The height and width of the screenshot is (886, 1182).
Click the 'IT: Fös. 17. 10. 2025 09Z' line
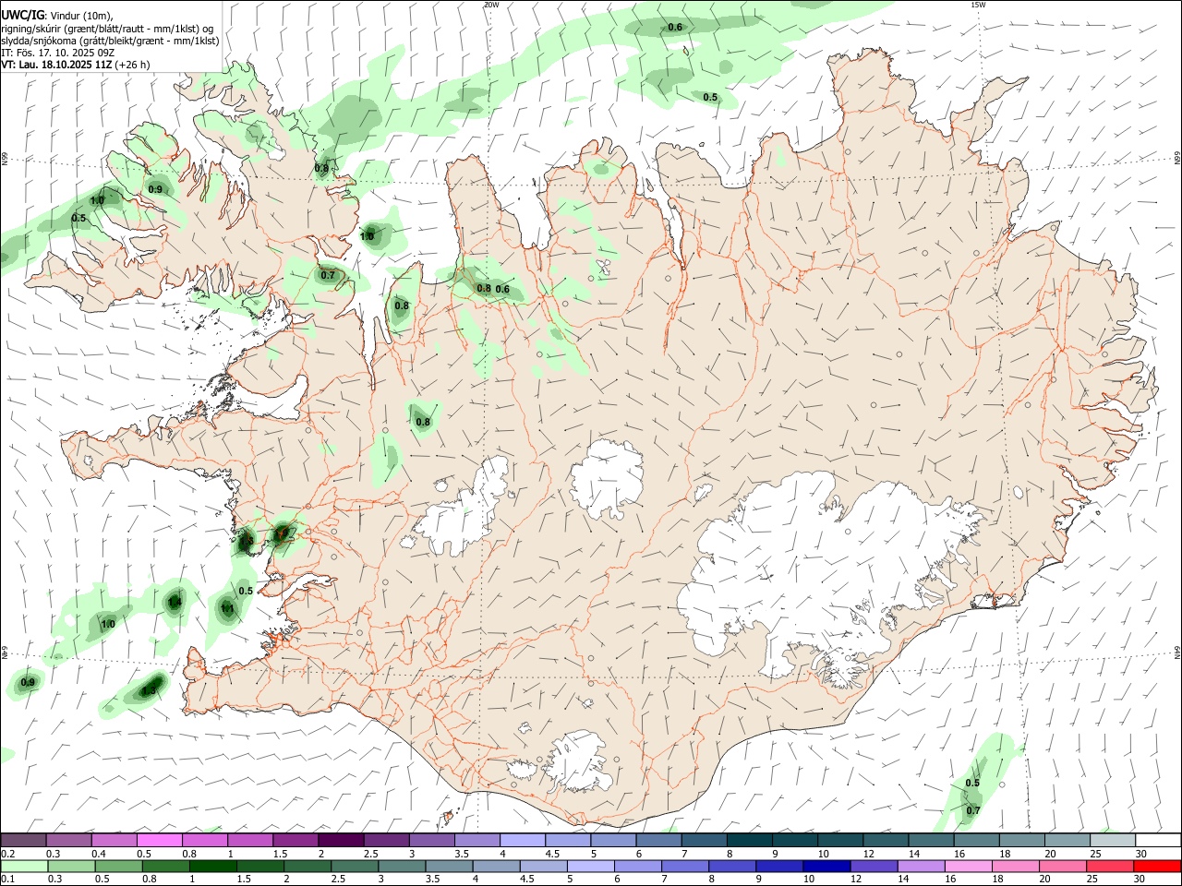[x=57, y=53]
